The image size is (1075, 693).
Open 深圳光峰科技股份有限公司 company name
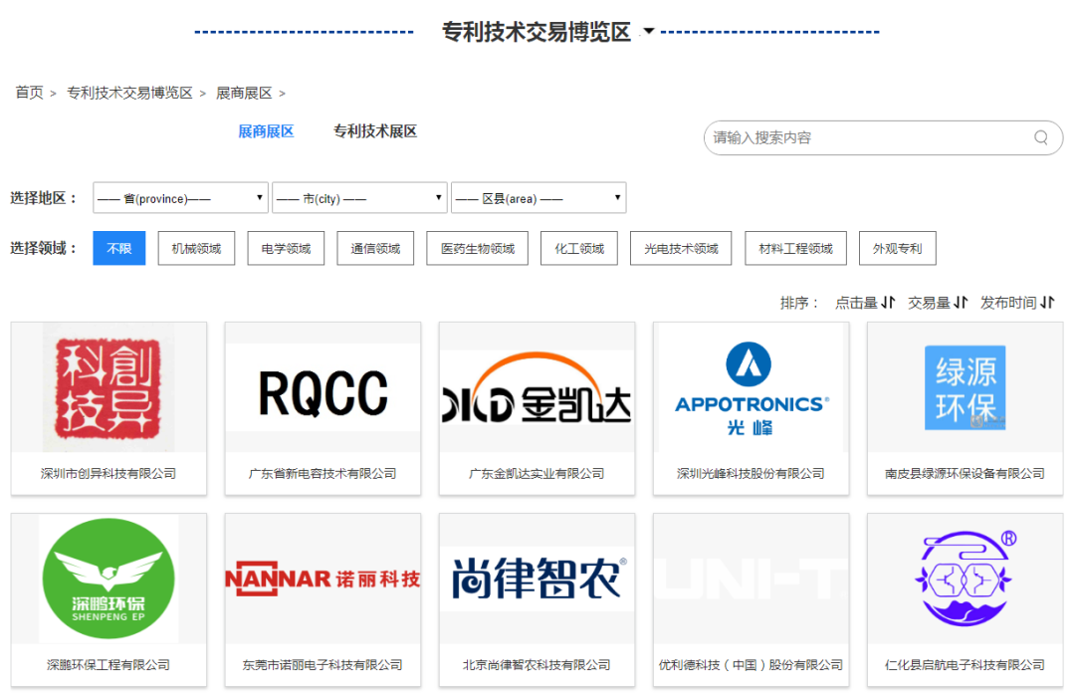[x=751, y=473]
